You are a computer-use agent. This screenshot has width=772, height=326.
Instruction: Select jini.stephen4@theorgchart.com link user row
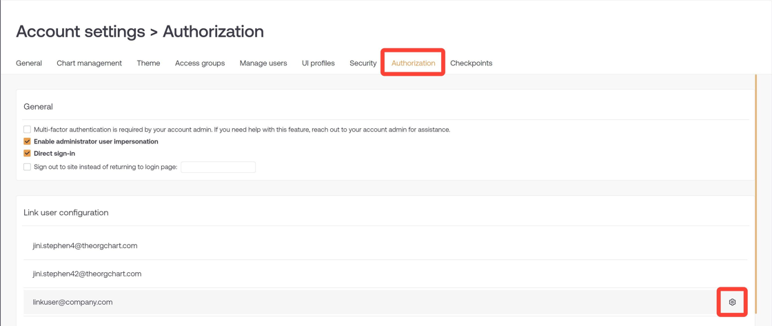pyautogui.click(x=385, y=245)
